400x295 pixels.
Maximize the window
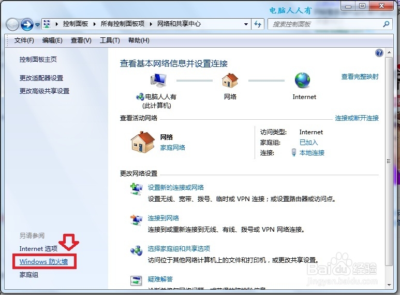(362, 6)
